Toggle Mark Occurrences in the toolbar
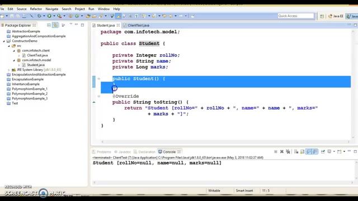Image resolution: width=358 pixels, height=201 pixels. click(x=118, y=16)
